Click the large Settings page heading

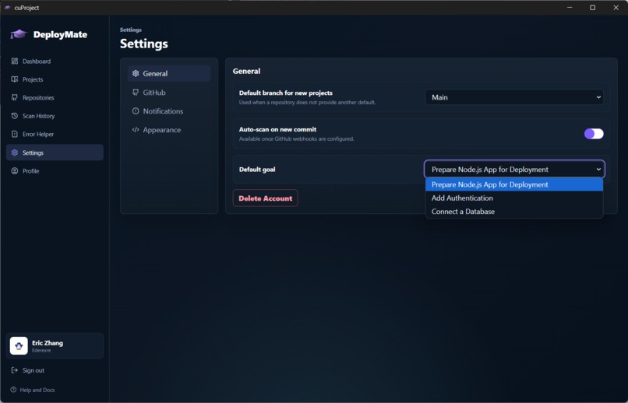point(144,44)
